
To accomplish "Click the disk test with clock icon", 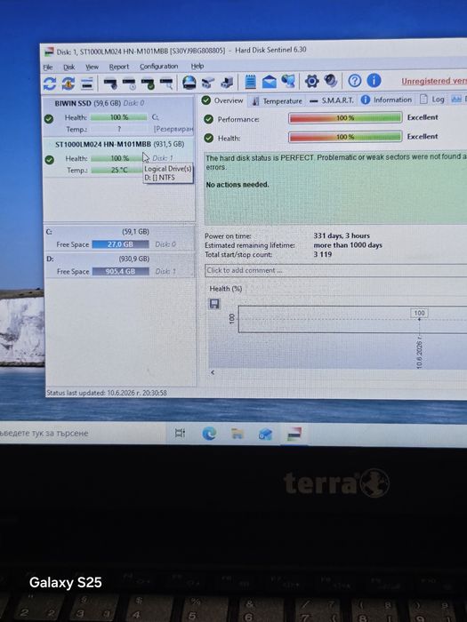I will pos(129,84).
